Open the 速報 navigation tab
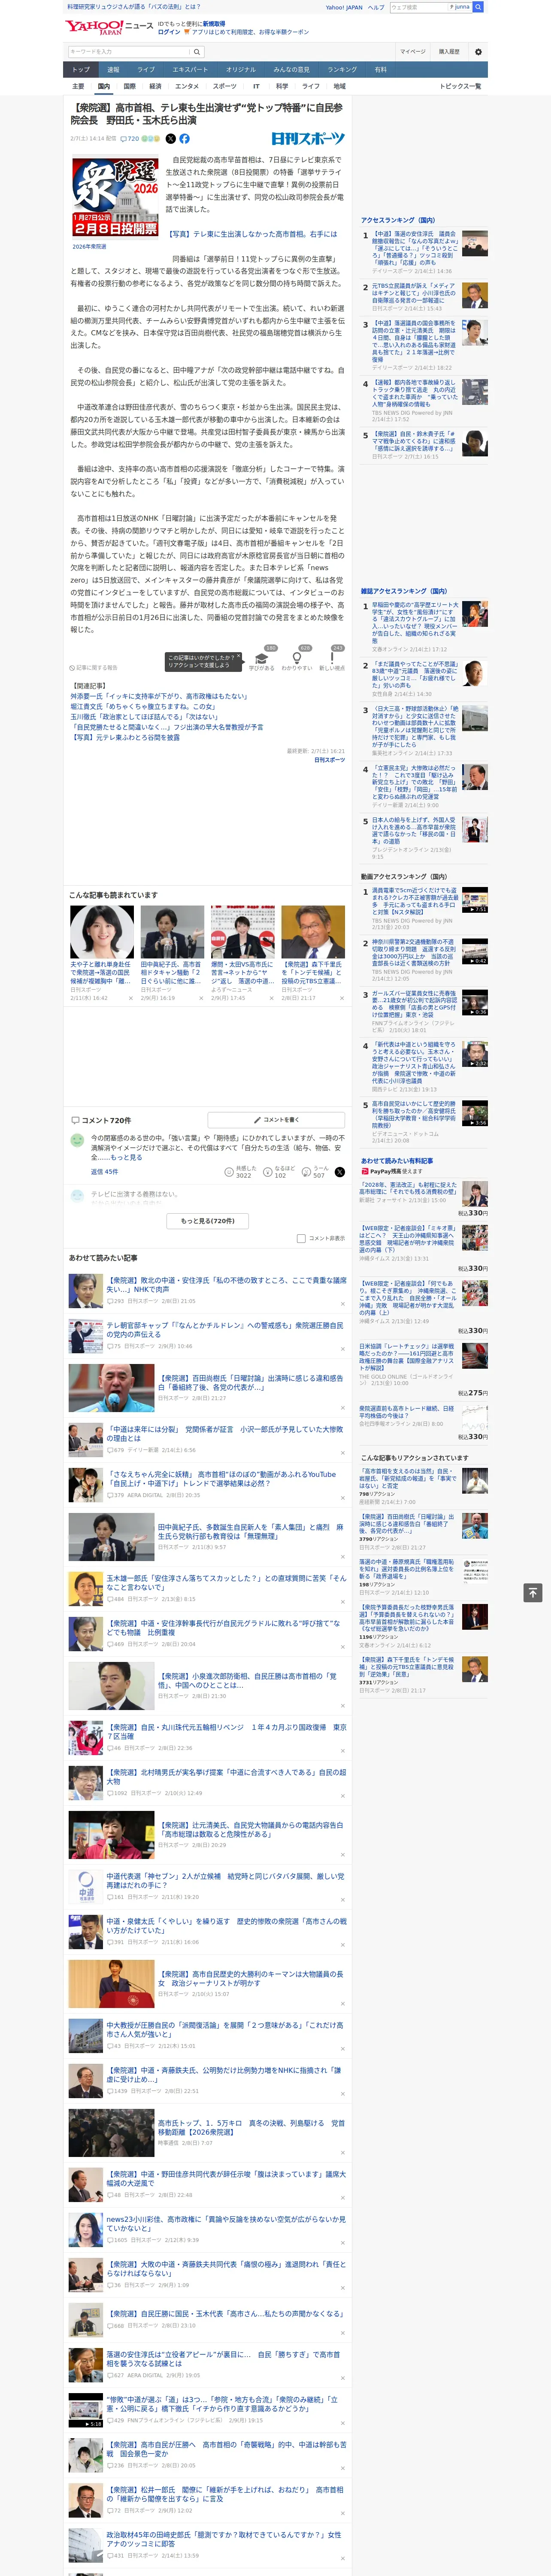 [x=113, y=70]
